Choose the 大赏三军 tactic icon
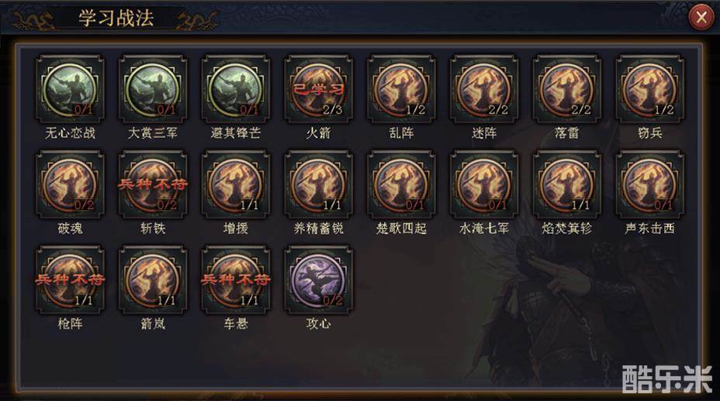The image size is (720, 401). 153,89
